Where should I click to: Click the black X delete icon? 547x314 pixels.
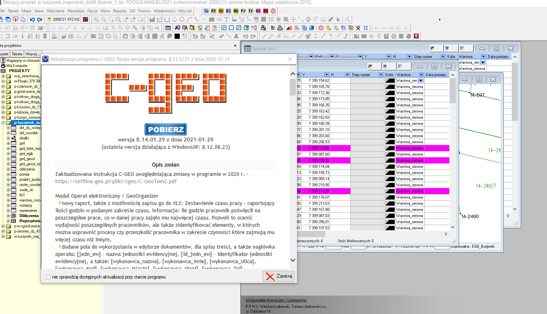pyautogui.click(x=358, y=28)
